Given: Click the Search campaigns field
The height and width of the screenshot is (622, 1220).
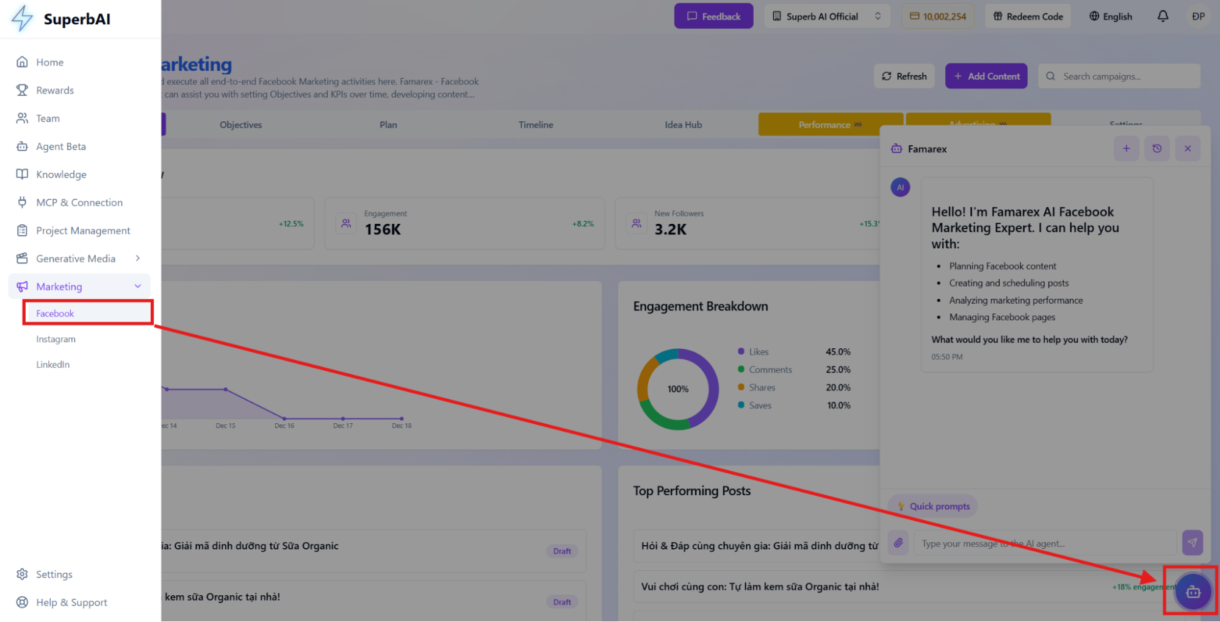Looking at the screenshot, I should point(1119,76).
